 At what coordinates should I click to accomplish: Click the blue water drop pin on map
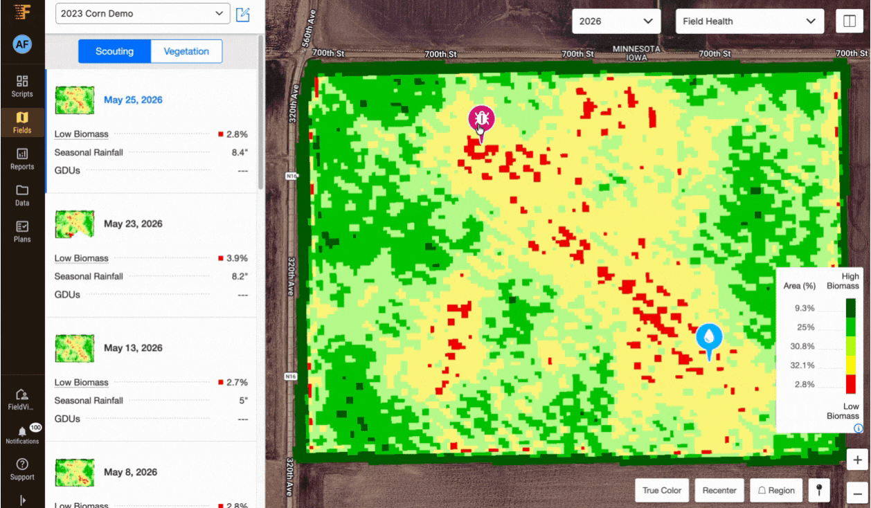tap(709, 338)
